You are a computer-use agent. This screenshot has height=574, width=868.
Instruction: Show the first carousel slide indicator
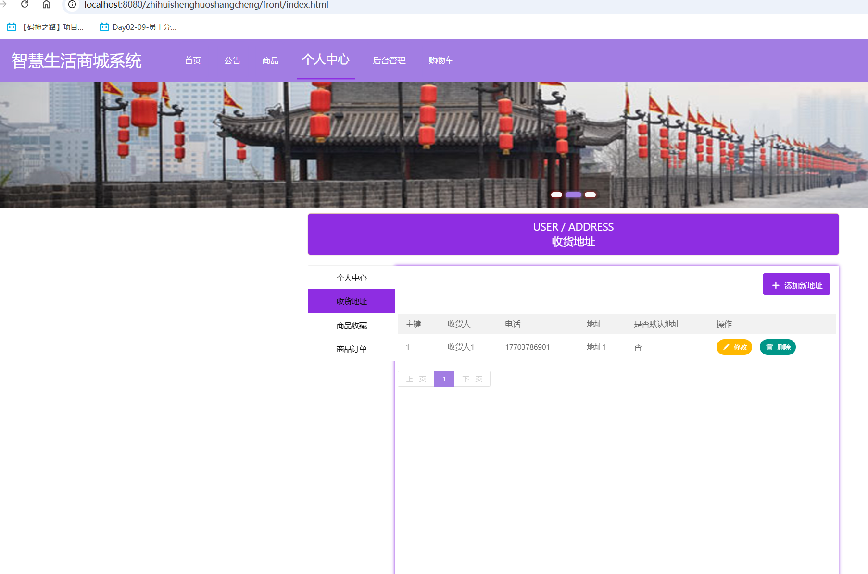tap(556, 195)
